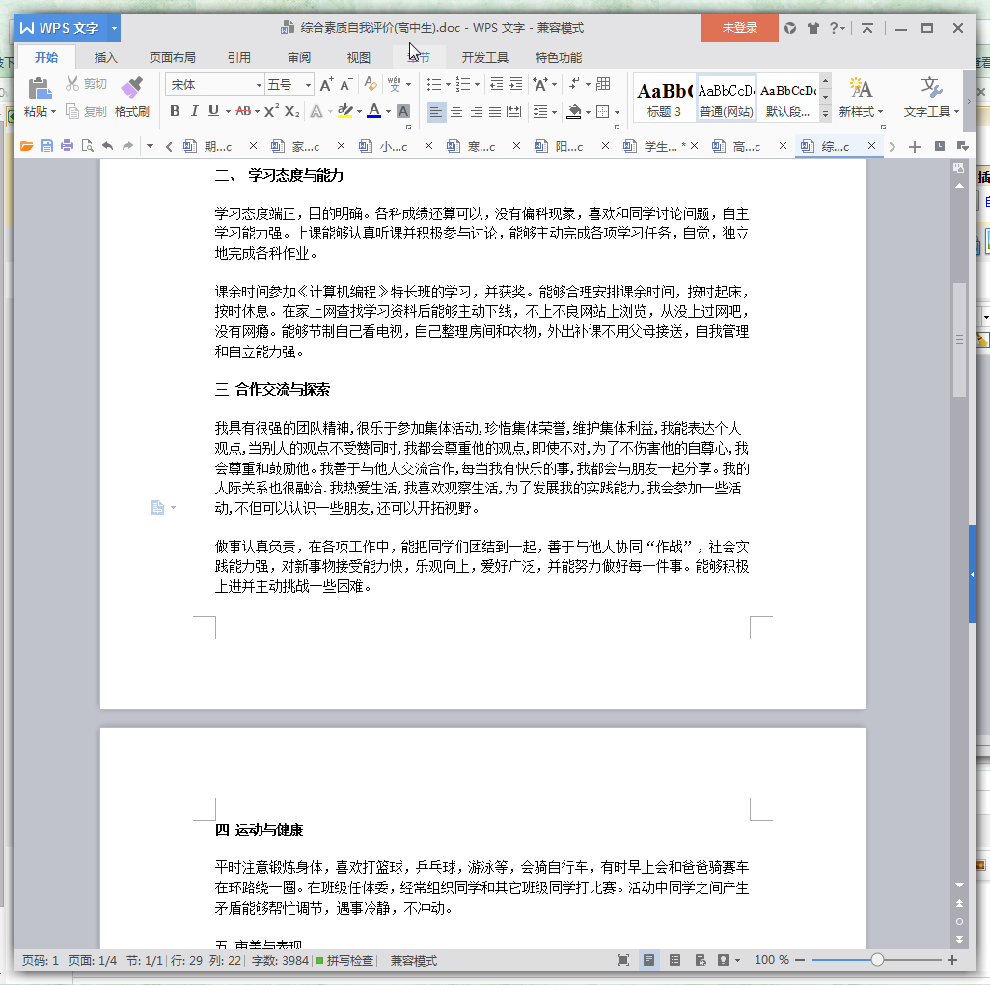Toggle print layout view in status bar
This screenshot has height=985, width=990.
[648, 960]
